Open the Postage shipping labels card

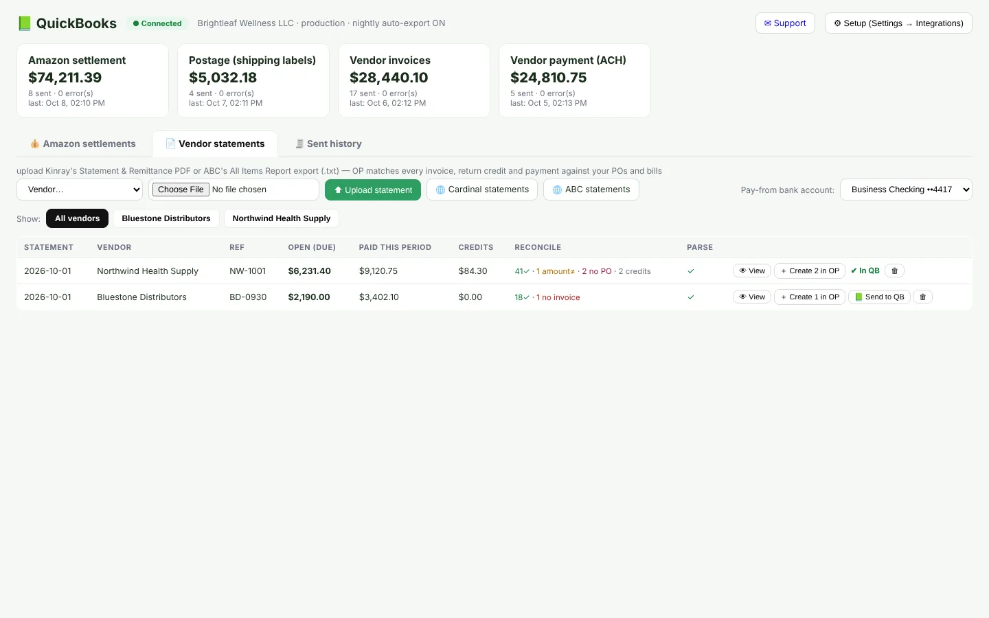pyautogui.click(x=253, y=81)
